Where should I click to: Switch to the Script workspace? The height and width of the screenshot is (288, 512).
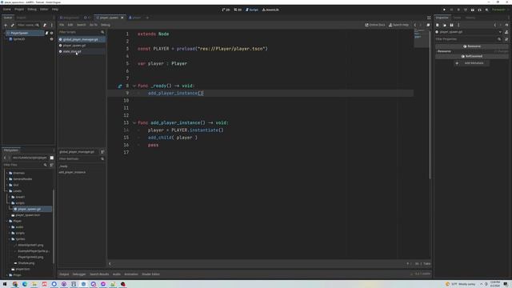pos(252,10)
